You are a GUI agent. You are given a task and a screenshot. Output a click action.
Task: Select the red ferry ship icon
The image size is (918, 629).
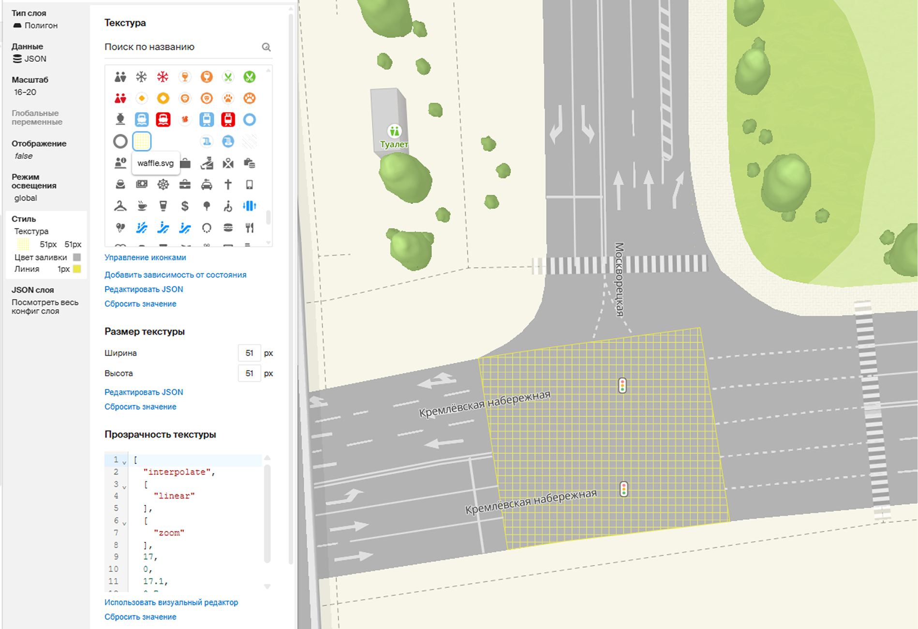(163, 119)
